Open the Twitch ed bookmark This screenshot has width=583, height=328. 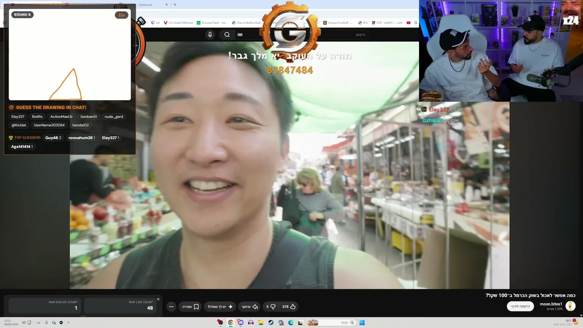pyautogui.click(x=155, y=23)
